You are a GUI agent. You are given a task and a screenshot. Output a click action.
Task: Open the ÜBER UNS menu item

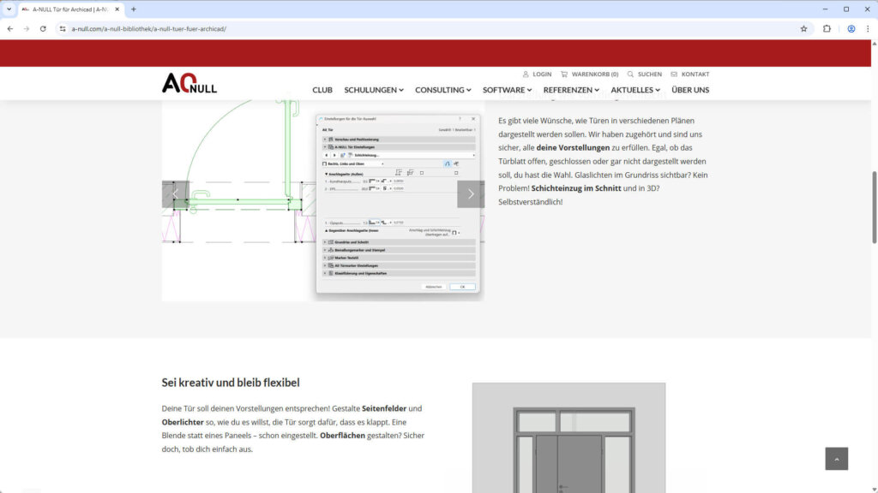[x=690, y=89]
